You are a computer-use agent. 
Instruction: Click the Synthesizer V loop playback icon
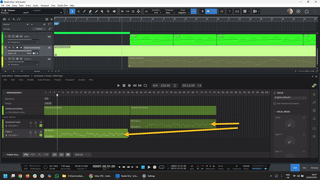point(145,85)
